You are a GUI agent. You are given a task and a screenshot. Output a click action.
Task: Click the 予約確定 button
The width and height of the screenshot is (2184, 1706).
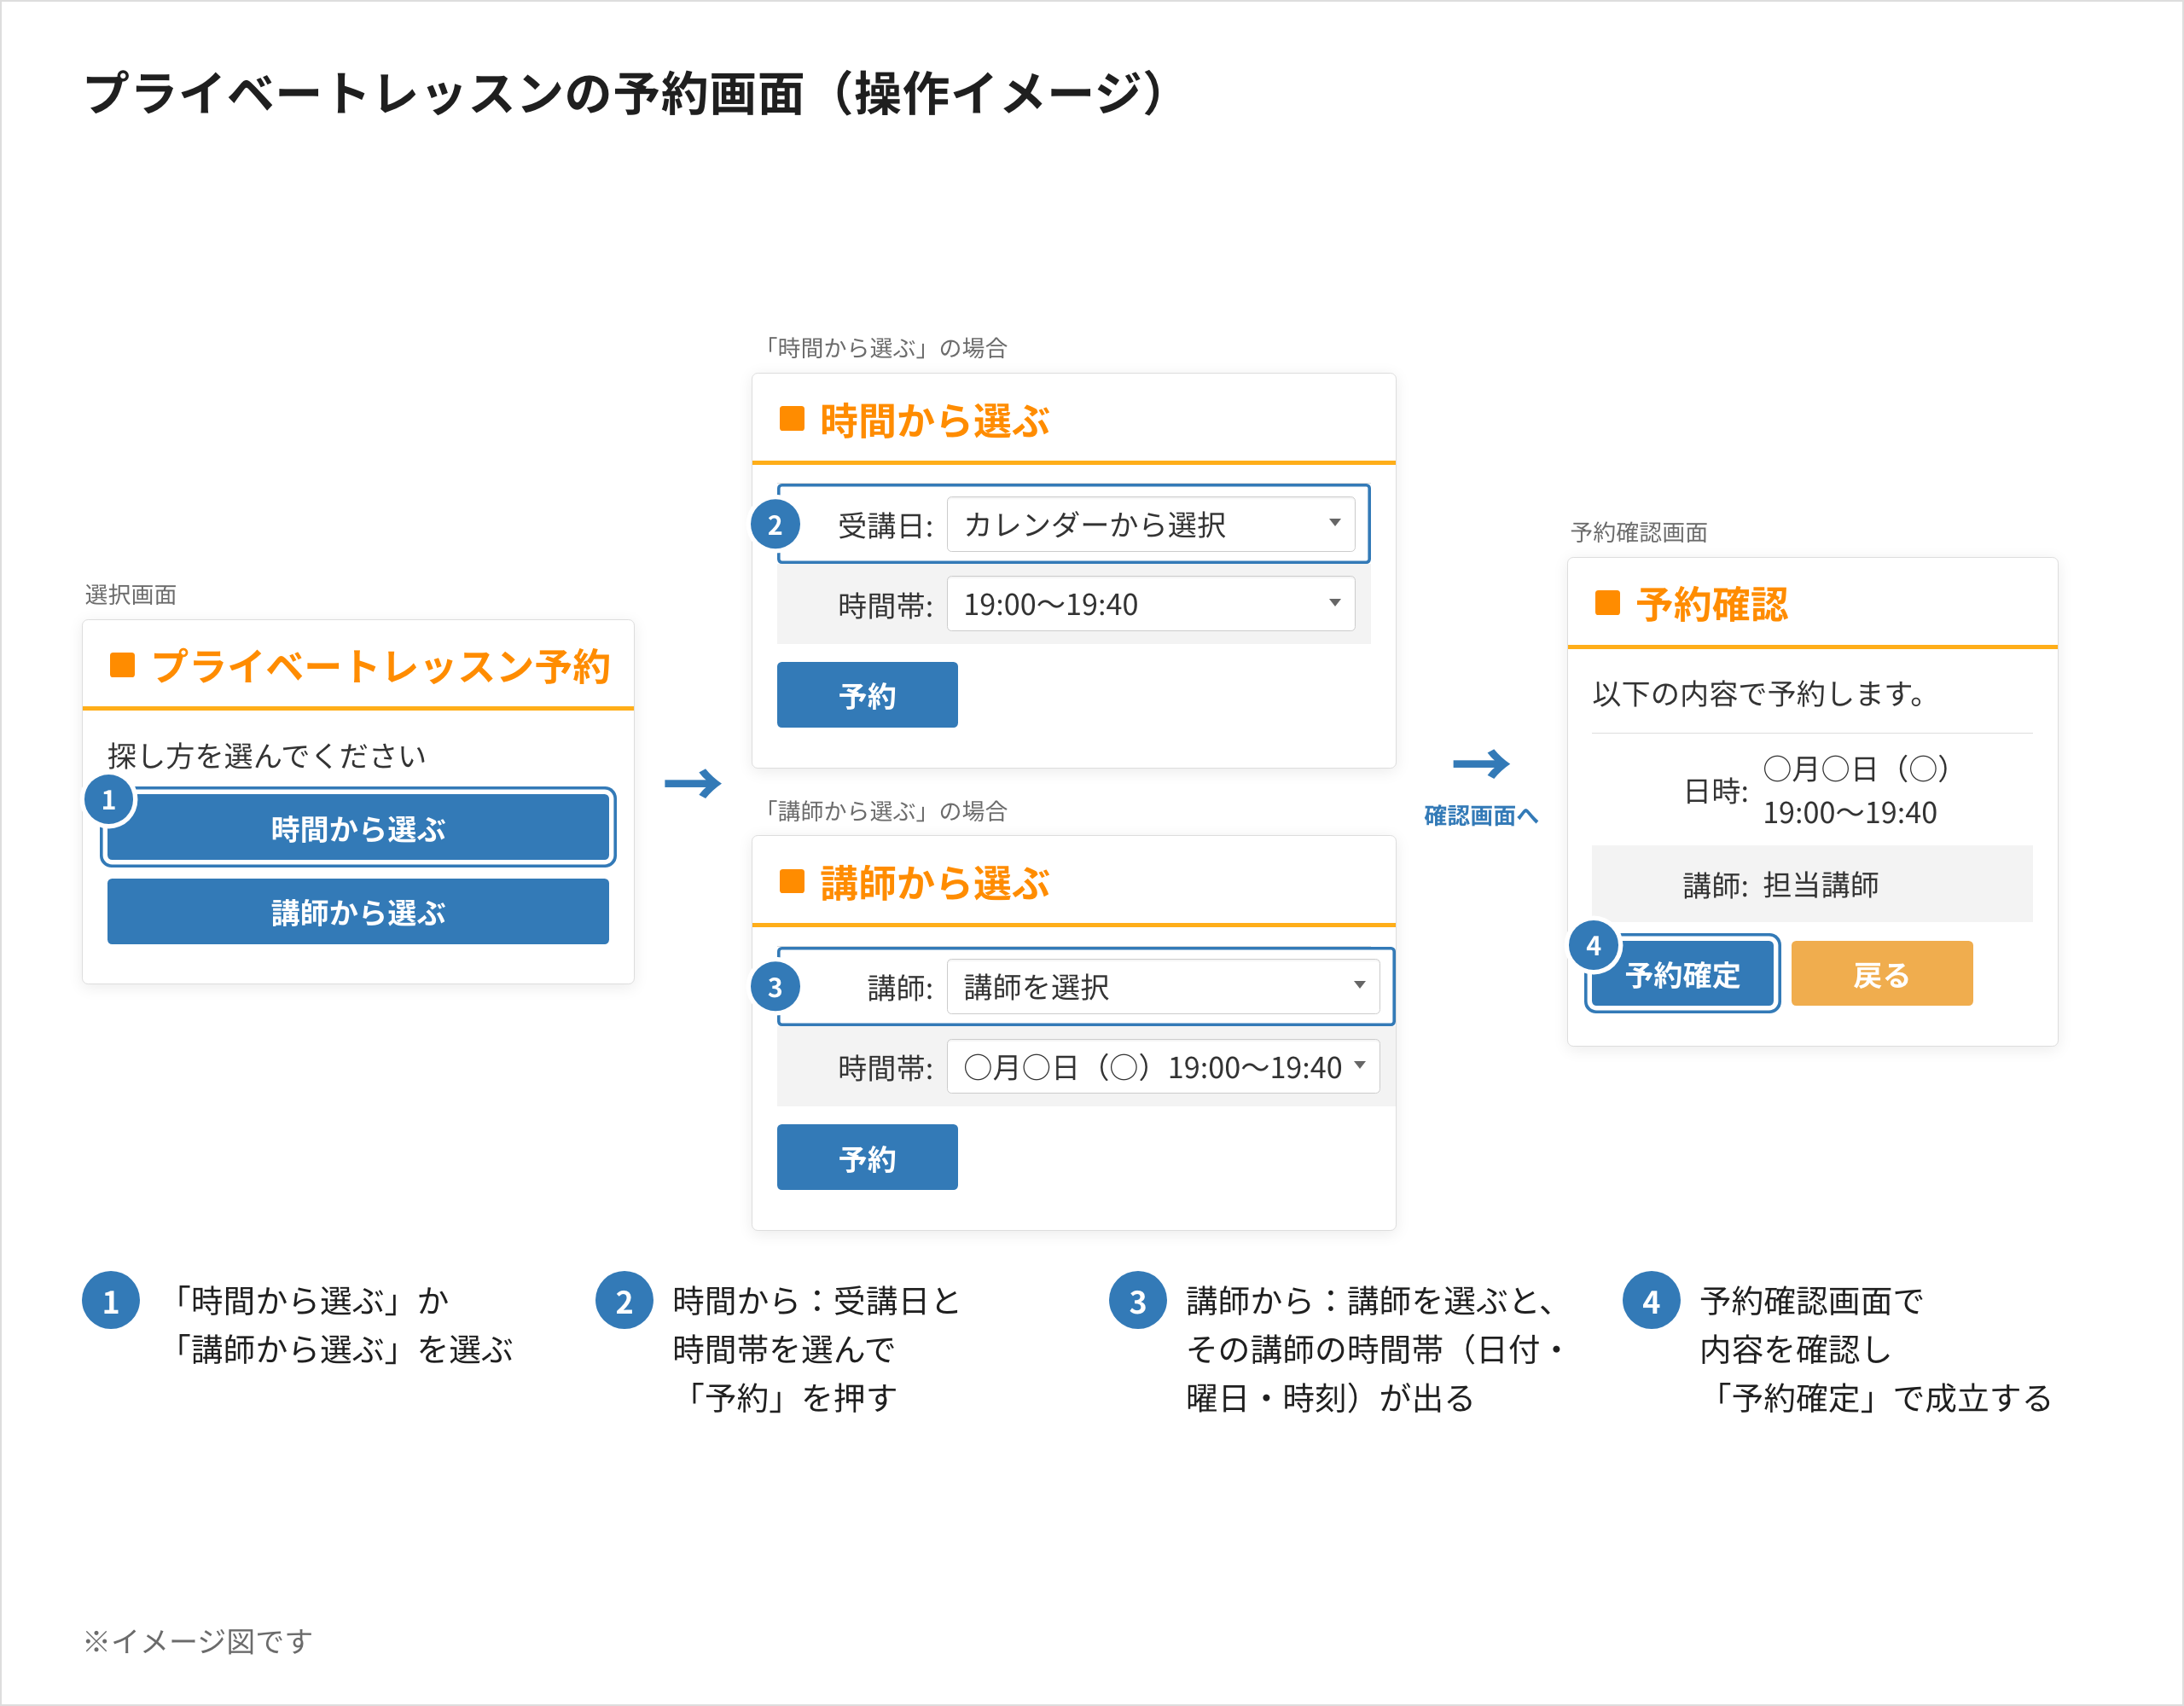pos(1682,973)
